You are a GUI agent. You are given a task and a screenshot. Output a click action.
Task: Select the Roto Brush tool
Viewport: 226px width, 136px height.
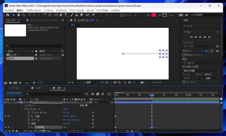pos(87,15)
